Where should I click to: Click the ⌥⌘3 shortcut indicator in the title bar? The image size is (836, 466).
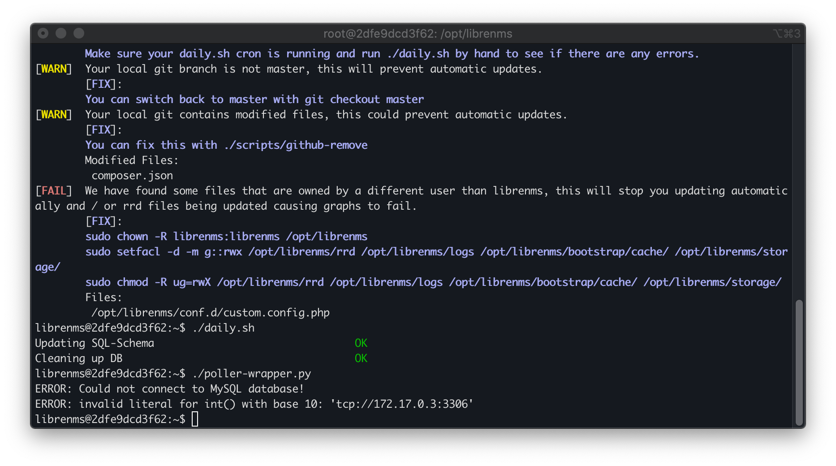(x=786, y=34)
